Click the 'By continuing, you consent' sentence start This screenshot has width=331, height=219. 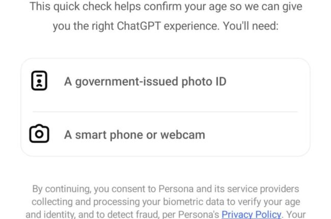(x=81, y=189)
